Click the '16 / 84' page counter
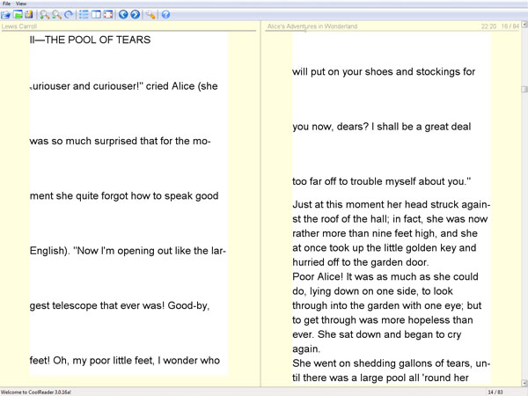Screen dimensions: 528x396 pos(510,26)
